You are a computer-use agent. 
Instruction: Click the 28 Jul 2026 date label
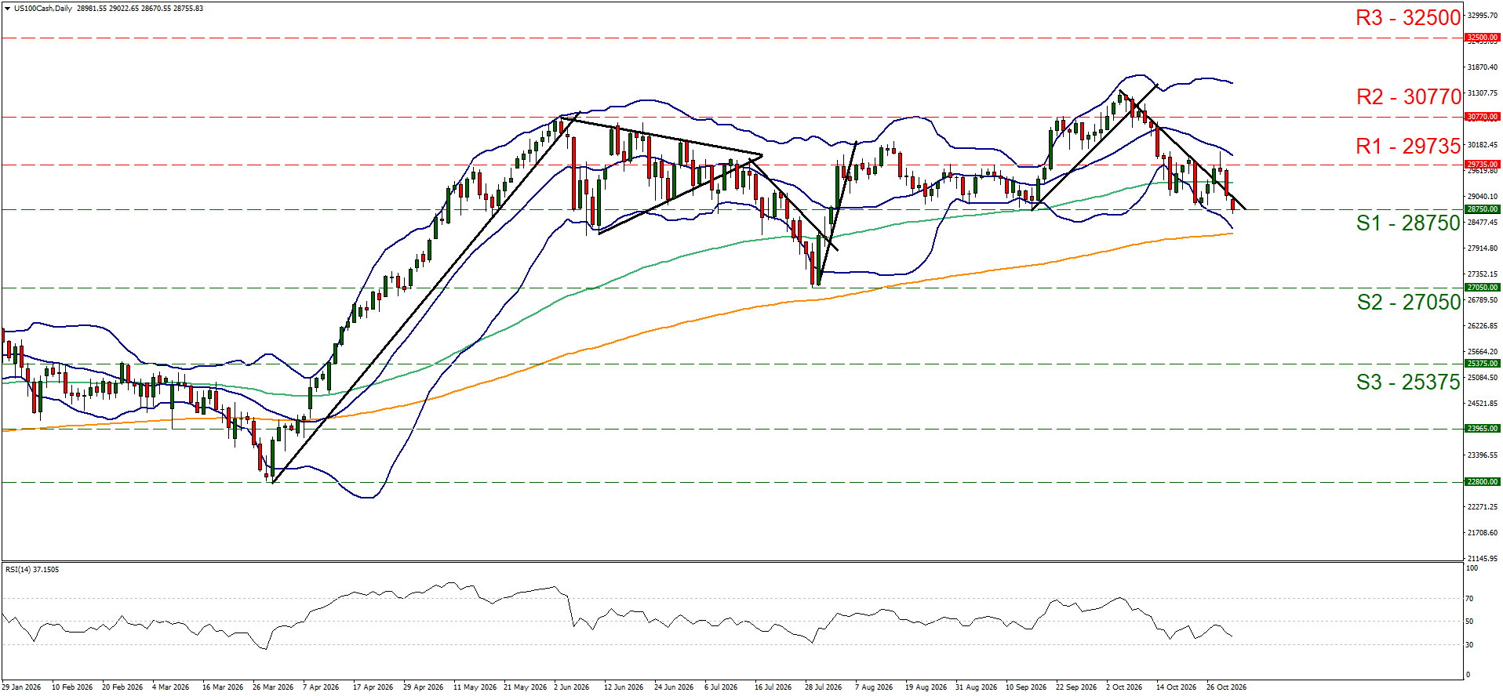[824, 687]
